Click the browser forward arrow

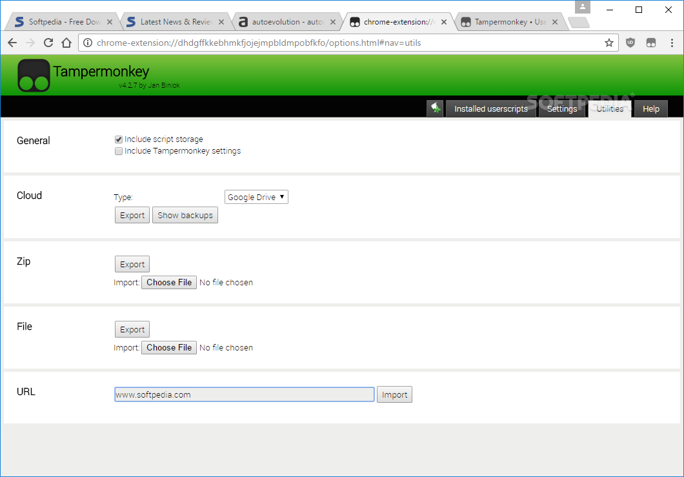pyautogui.click(x=30, y=43)
